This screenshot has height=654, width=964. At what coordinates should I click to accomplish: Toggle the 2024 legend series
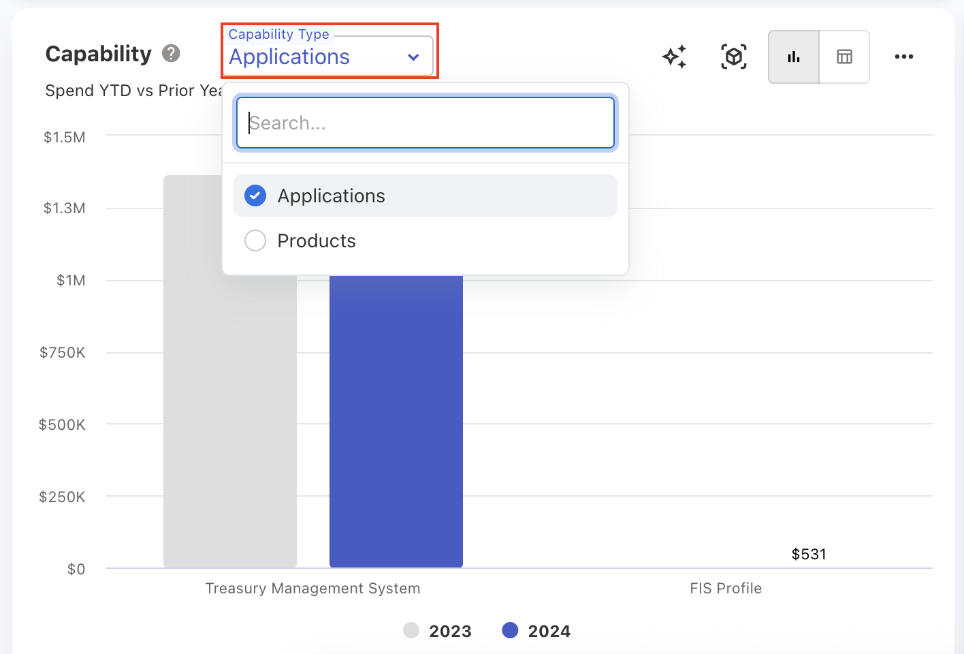536,631
